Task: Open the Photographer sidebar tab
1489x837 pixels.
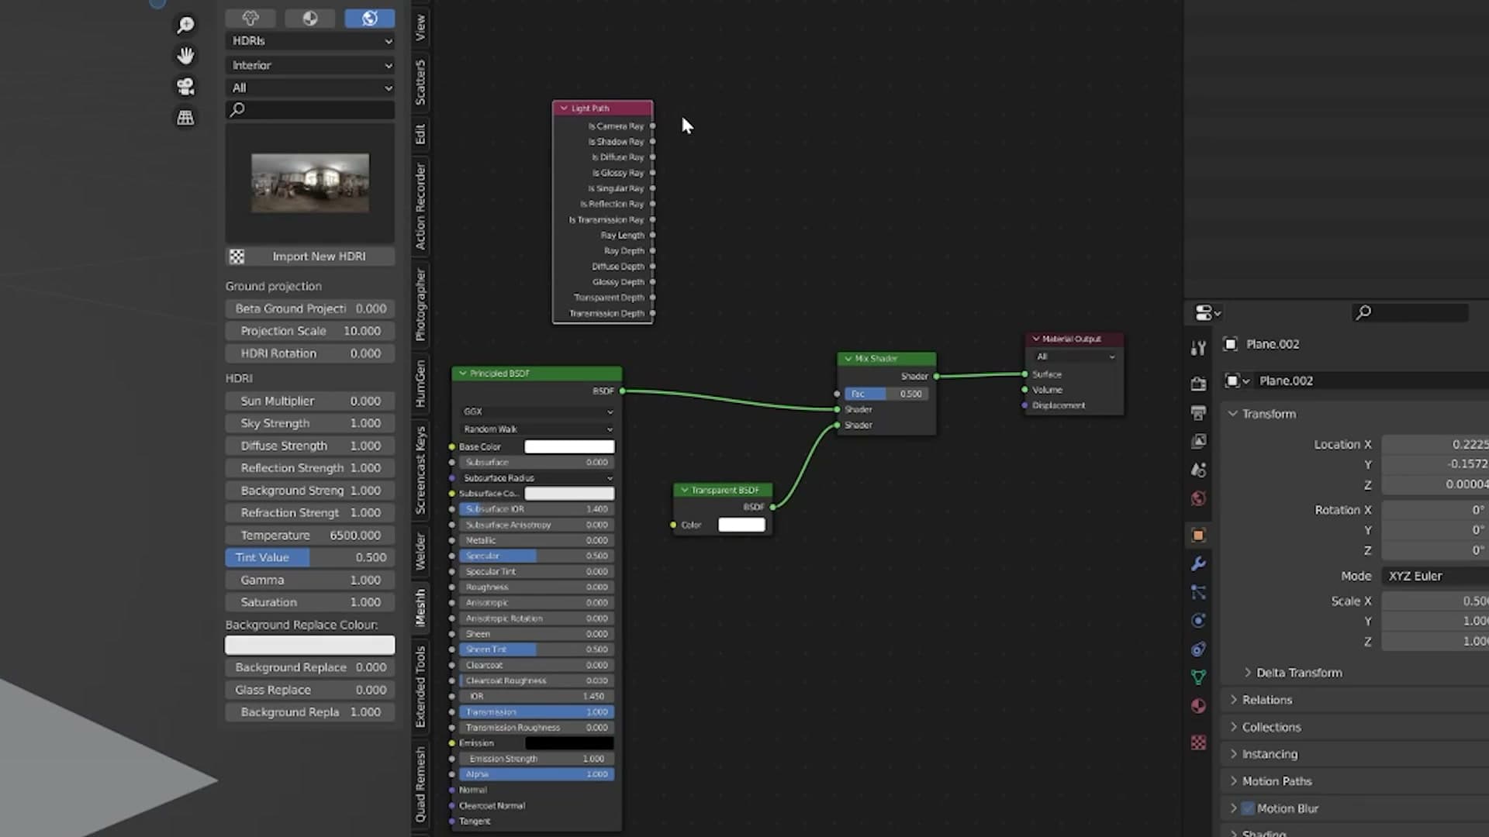Action: [x=420, y=305]
